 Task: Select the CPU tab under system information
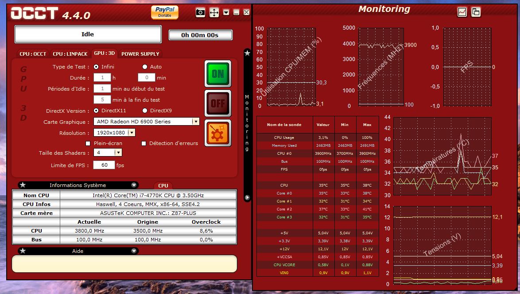pyautogui.click(x=163, y=186)
